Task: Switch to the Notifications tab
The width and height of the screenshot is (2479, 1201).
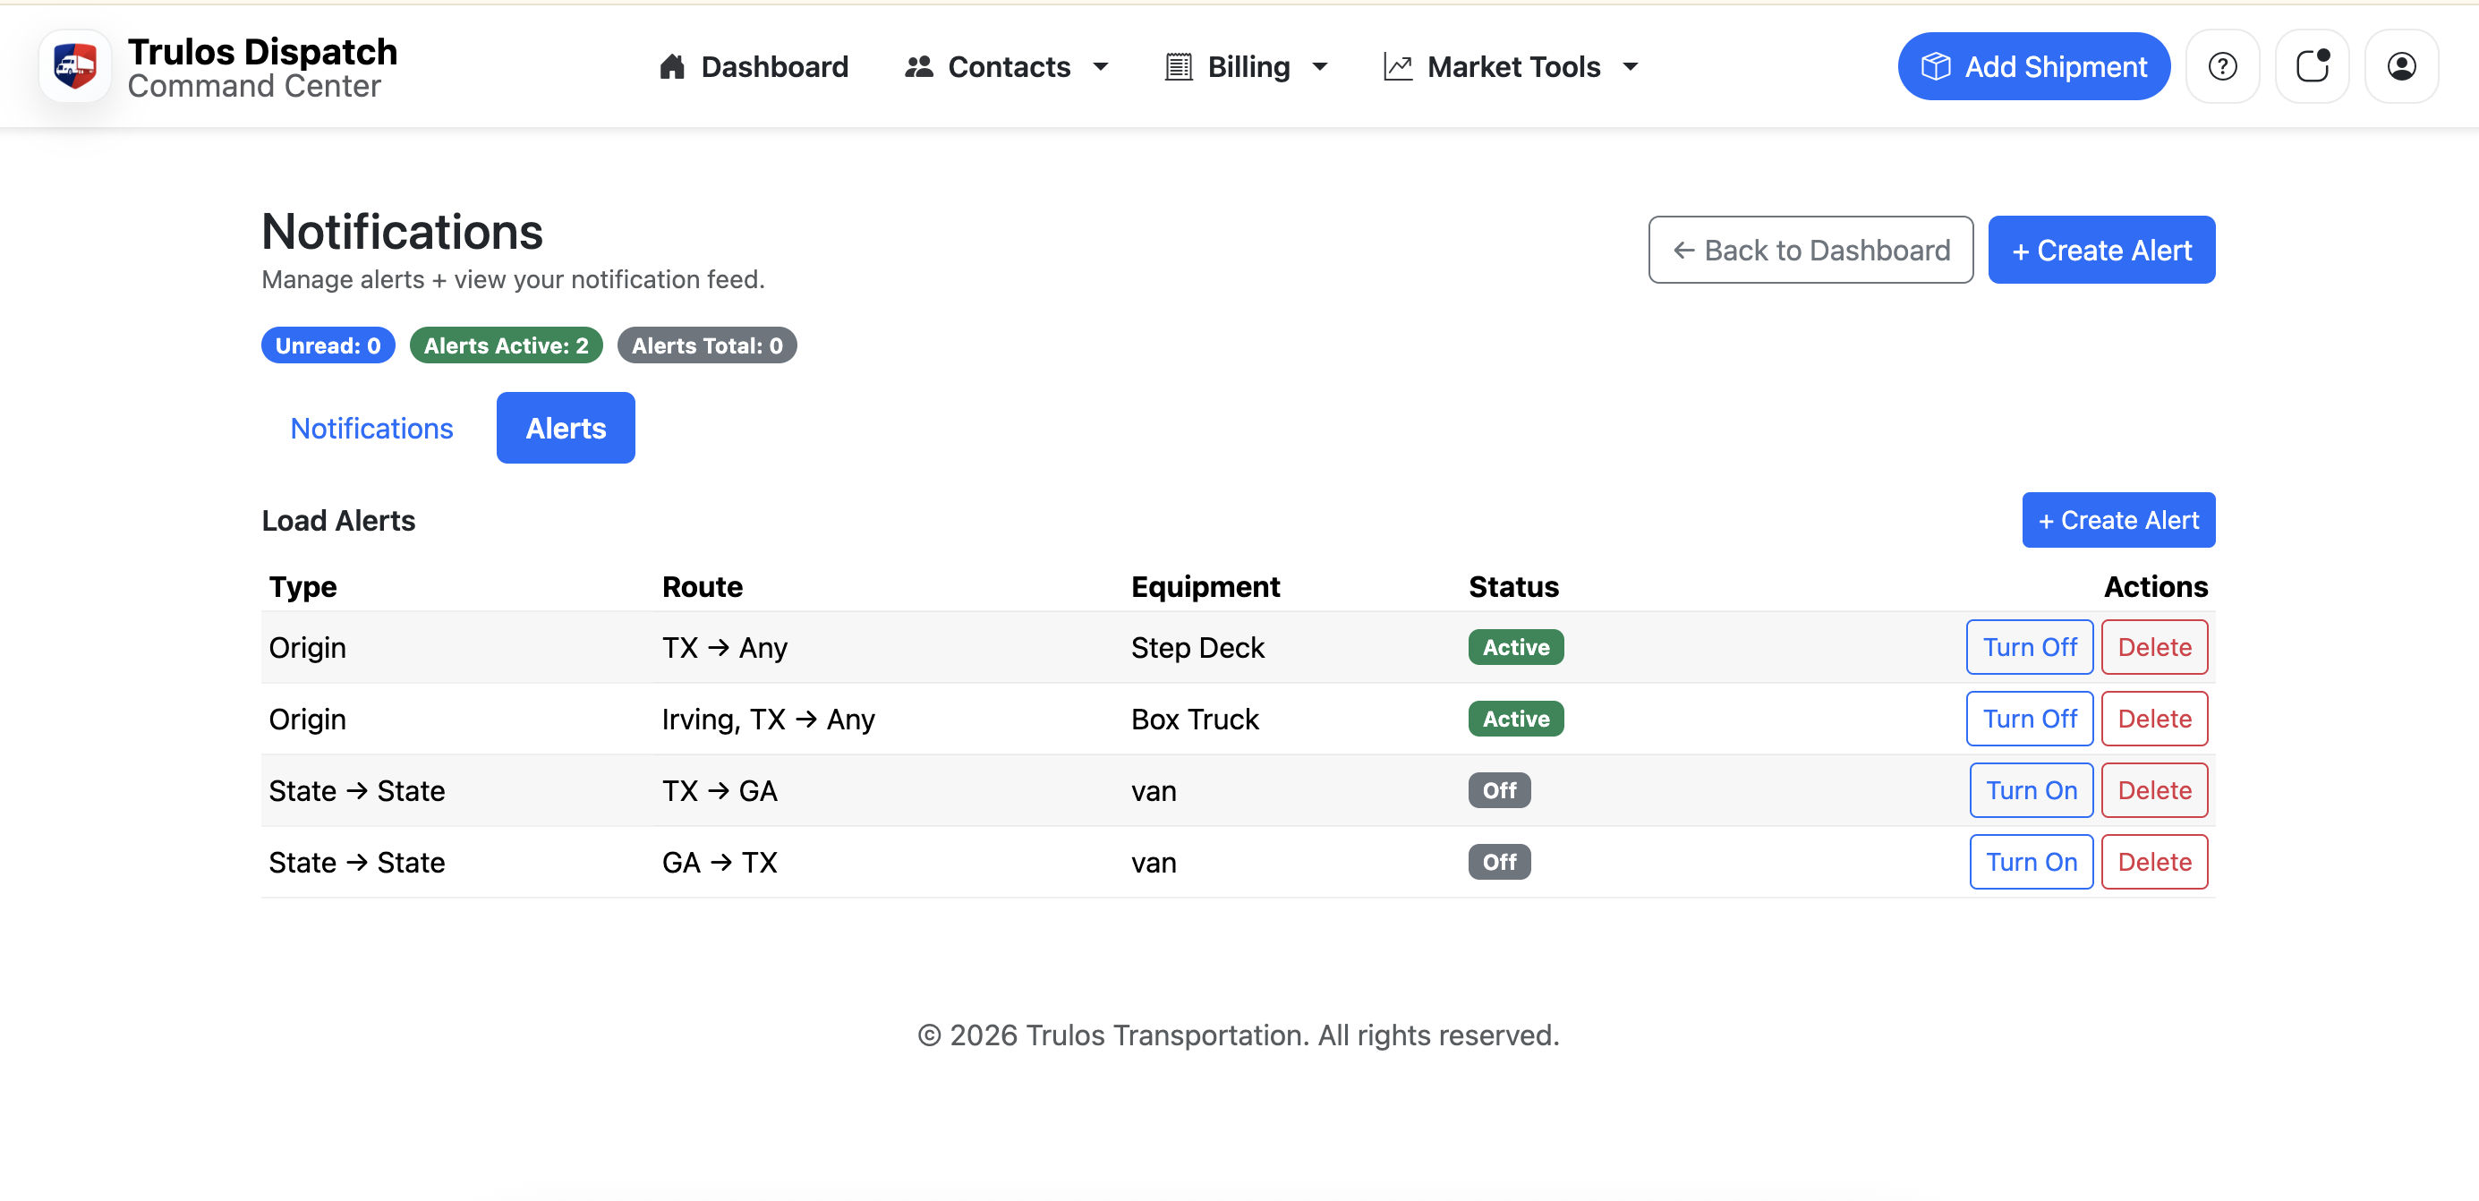Action: (x=371, y=427)
